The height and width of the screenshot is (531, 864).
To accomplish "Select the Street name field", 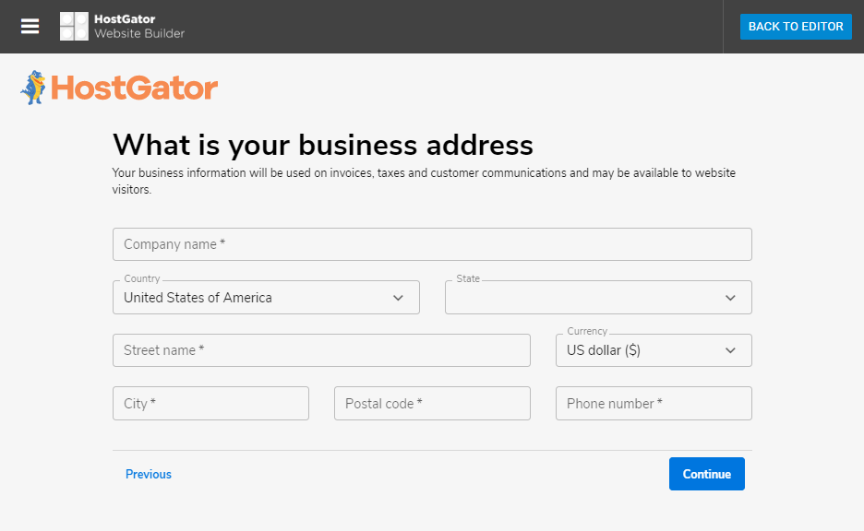I will point(321,350).
